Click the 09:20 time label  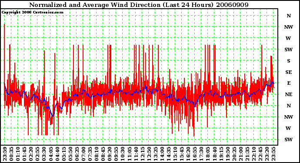pyautogui.click(x=110, y=154)
